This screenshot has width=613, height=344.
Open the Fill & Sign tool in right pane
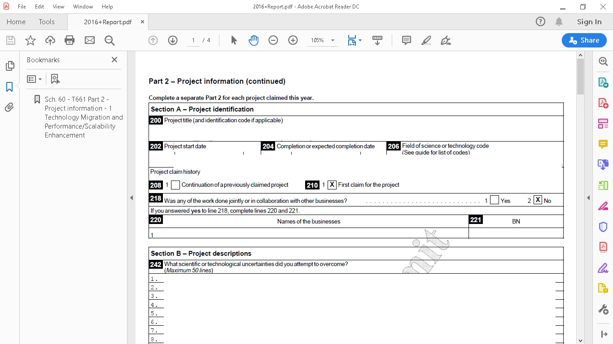[603, 268]
